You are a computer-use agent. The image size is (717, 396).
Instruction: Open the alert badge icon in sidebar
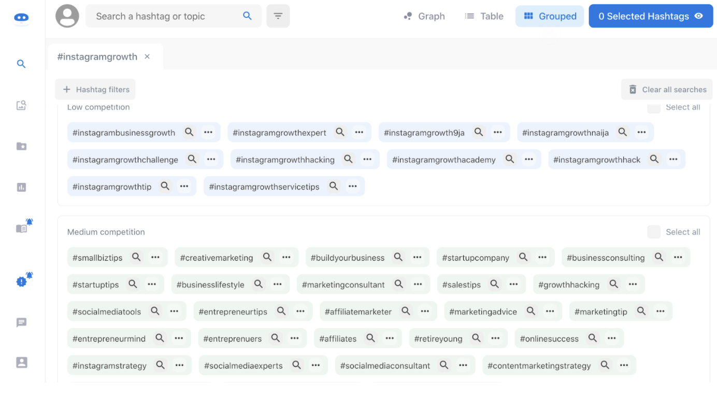24,280
